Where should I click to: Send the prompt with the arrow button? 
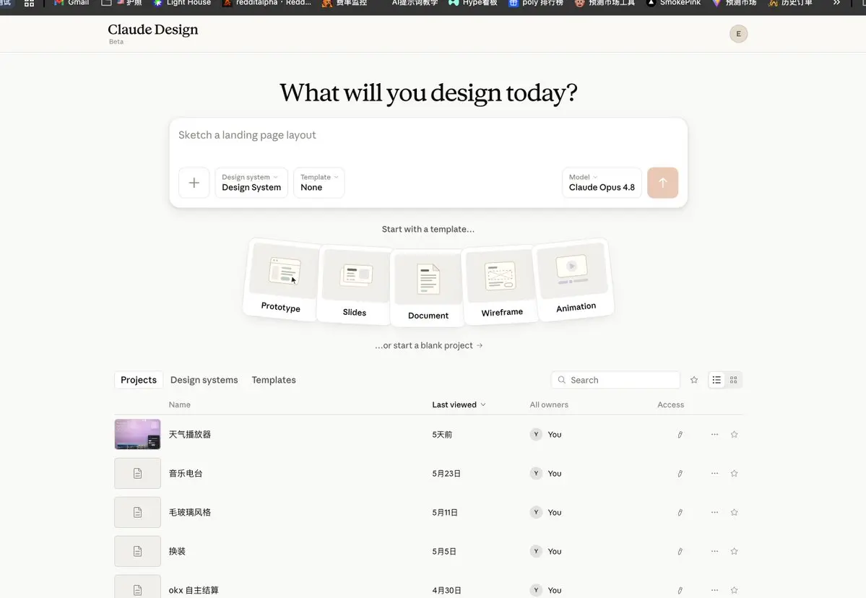click(x=662, y=183)
